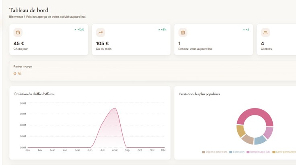Viewport: 296px width, 165px height.
Task: Click the calendar icon on Rendez-vous card
Action: (183, 32)
